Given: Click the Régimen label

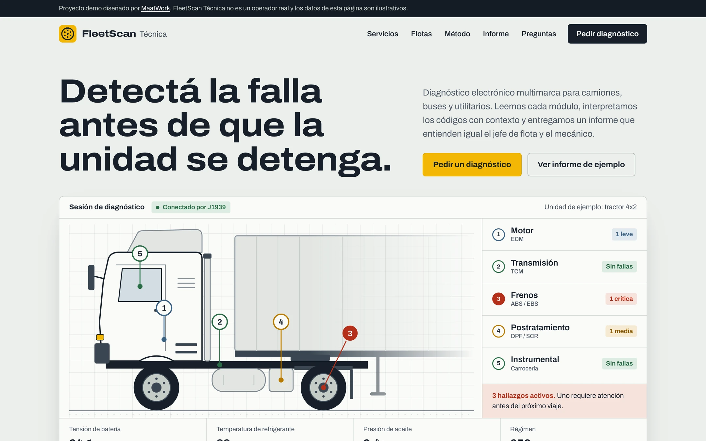Looking at the screenshot, I should pyautogui.click(x=523, y=429).
